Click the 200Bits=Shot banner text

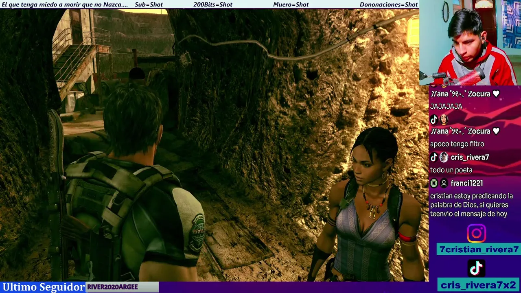coord(213,4)
